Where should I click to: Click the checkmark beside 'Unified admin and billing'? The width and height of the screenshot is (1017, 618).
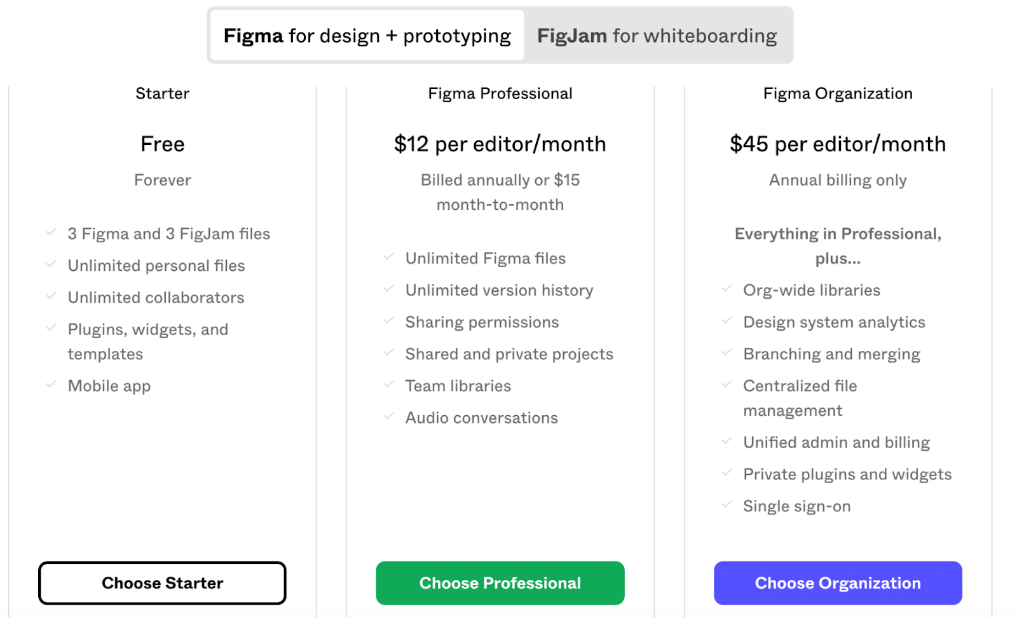[x=727, y=441]
